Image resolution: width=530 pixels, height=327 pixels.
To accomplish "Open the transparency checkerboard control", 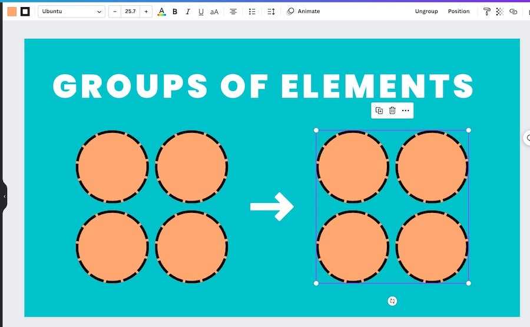I will (500, 12).
